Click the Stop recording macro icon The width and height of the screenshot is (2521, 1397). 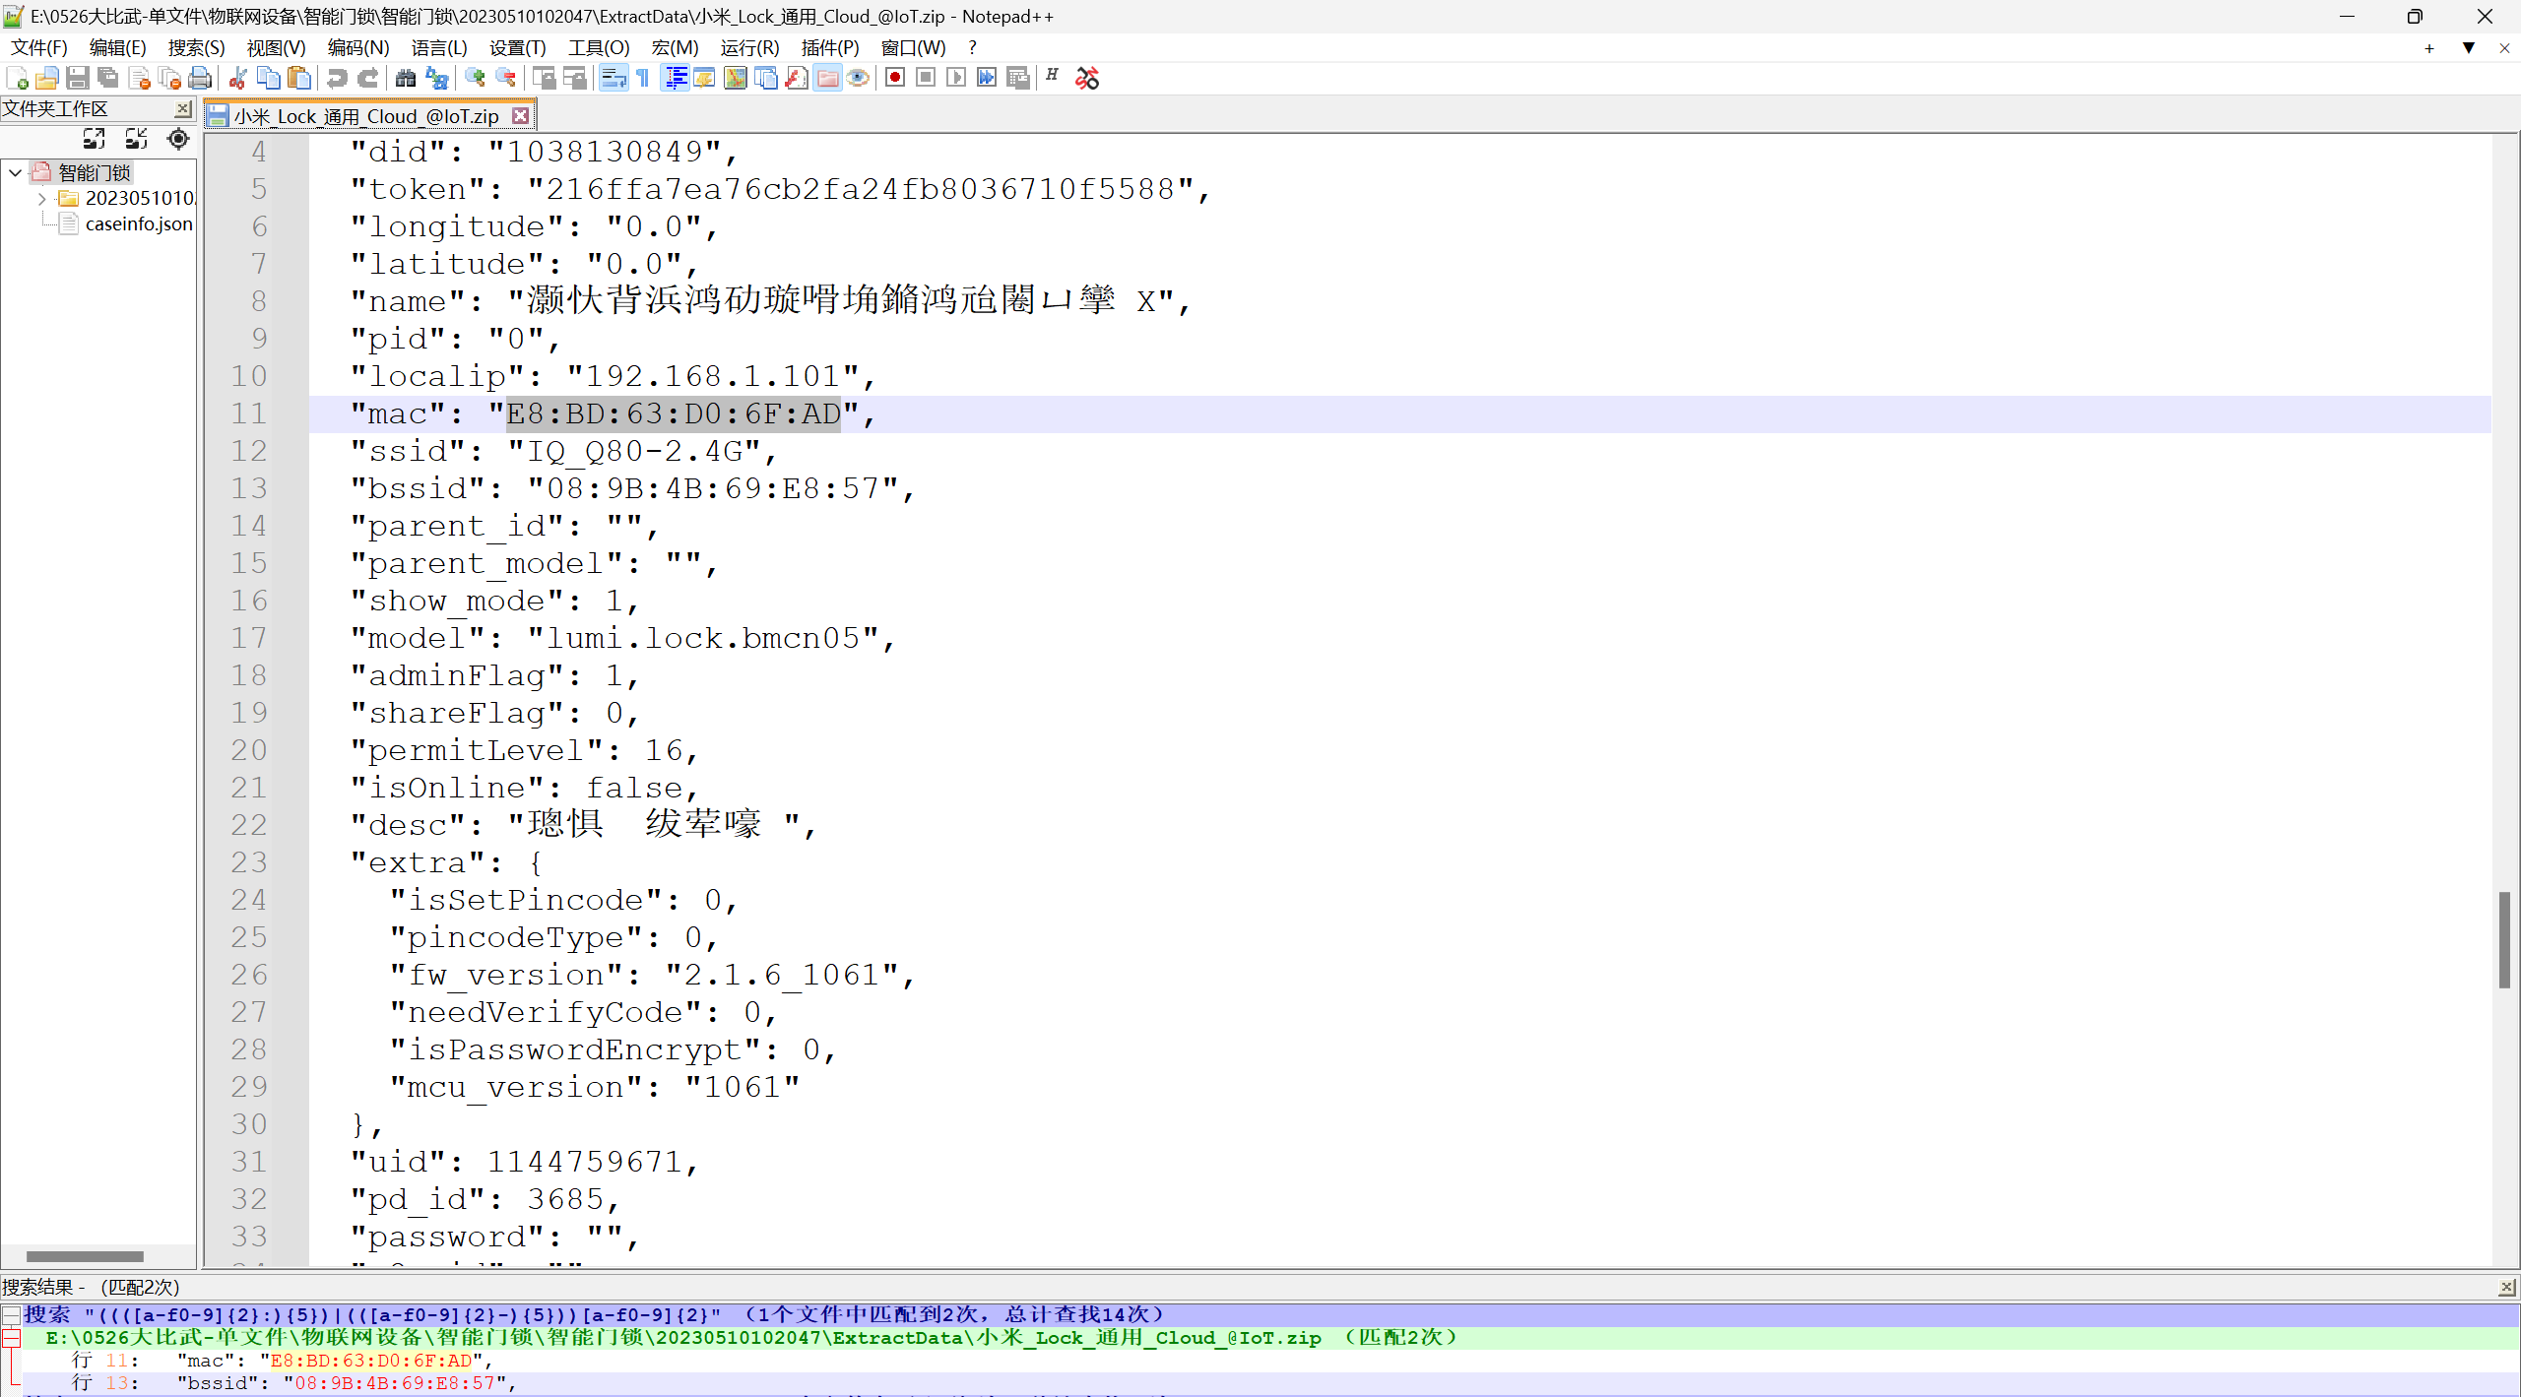pos(926,78)
